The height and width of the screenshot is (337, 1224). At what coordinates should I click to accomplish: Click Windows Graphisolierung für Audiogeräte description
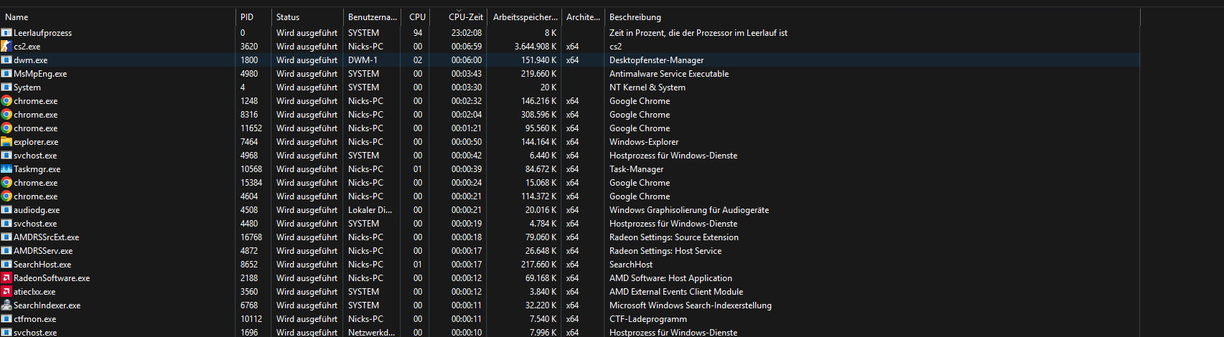pos(689,210)
